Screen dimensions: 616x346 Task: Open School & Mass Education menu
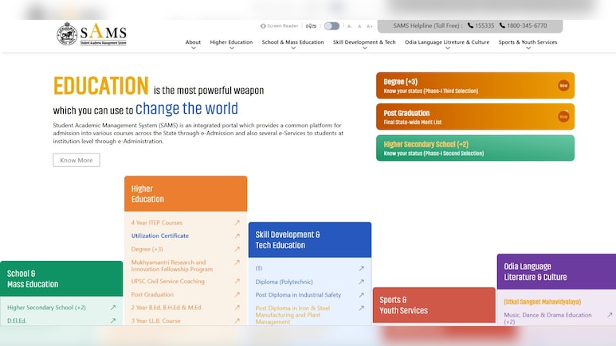(292, 45)
